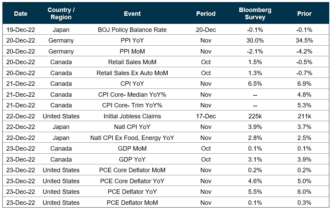The width and height of the screenshot is (331, 211).
Task: Click the BOJ Policy Balance Rate cell
Action: pos(132,30)
